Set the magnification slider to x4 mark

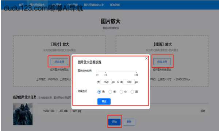[105, 72]
